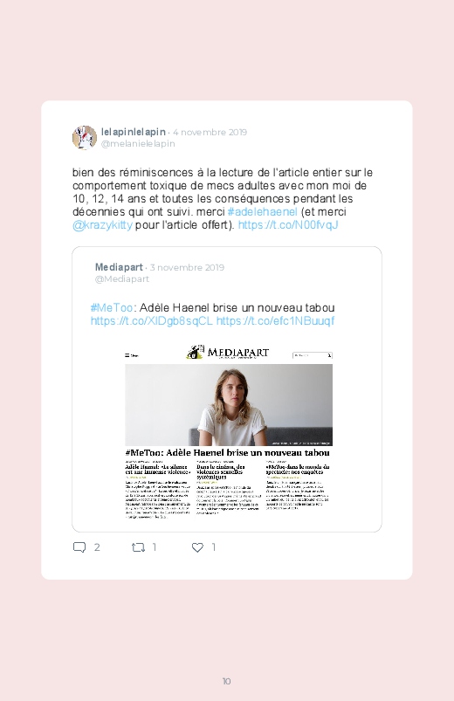Click the Mediapart author name in quote
Image resolution: width=454 pixels, height=701 pixels.
coord(119,267)
